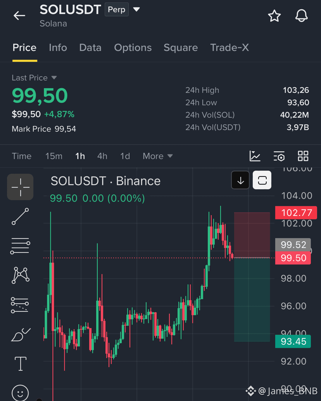Open price alerts via bell icon
This screenshot has height=401, width=321.
(x=302, y=16)
